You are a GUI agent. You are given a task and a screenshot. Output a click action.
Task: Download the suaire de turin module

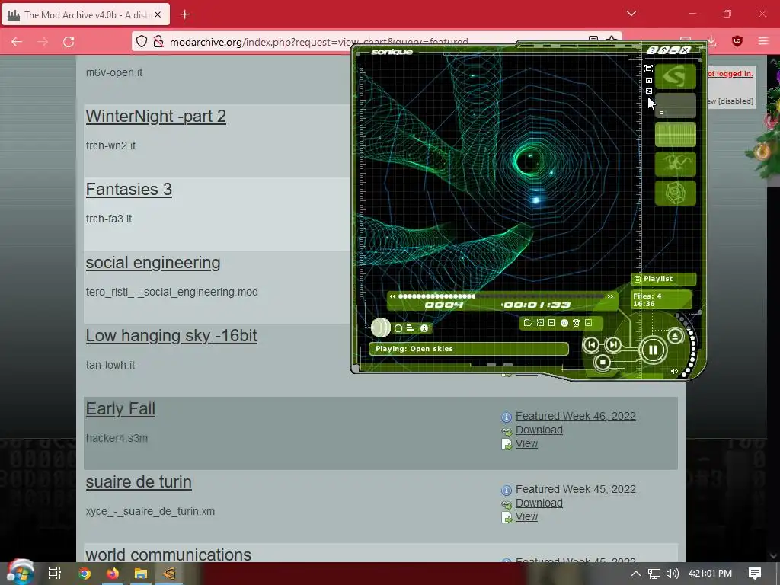[539, 503]
